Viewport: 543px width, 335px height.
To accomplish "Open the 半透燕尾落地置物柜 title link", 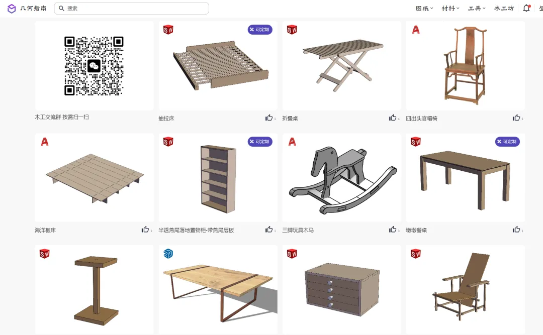I will coord(197,230).
